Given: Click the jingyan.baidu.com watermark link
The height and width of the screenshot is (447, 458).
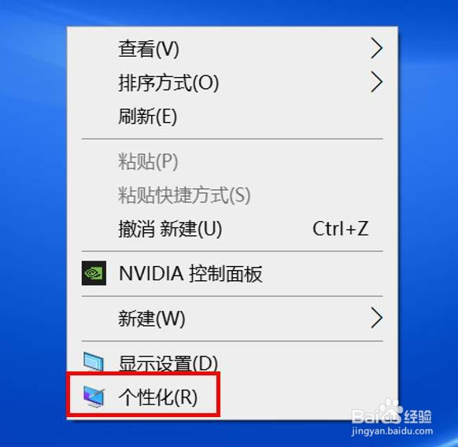Looking at the screenshot, I should (392, 431).
